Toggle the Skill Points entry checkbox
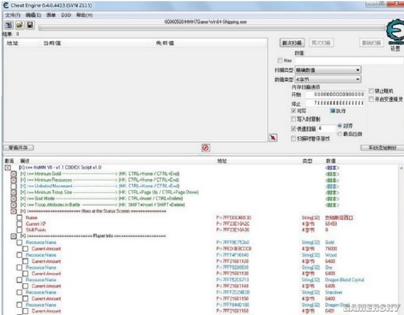This screenshot has height=315, width=404. pyautogui.click(x=20, y=230)
